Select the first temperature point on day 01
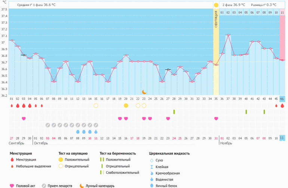Image resolution: width=288 pixels, height=188 pixels. [12, 40]
